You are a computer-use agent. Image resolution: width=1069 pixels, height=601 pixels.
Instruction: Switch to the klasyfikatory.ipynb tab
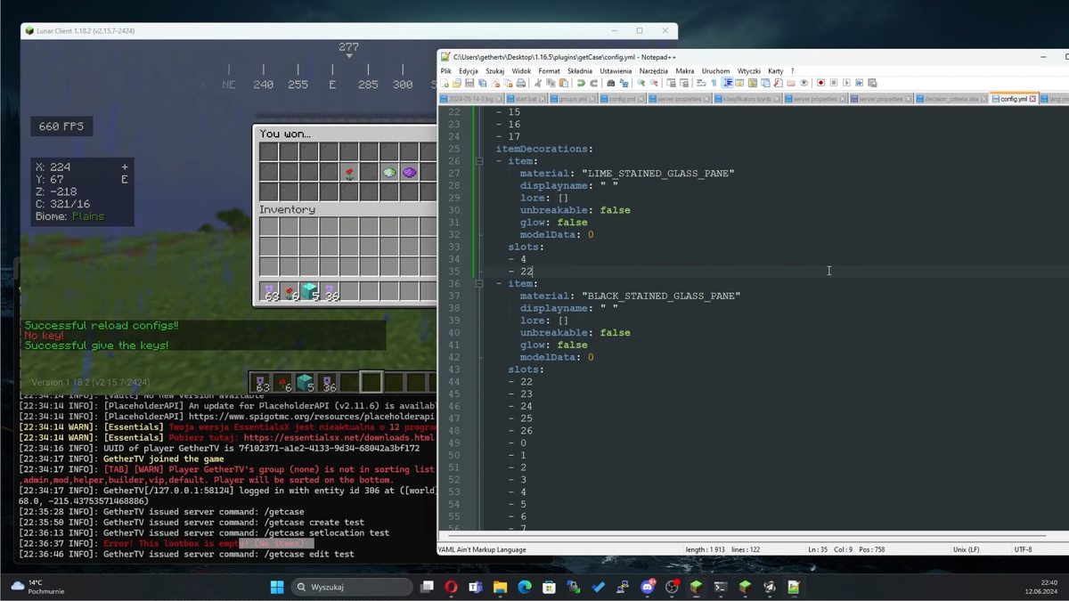click(747, 99)
